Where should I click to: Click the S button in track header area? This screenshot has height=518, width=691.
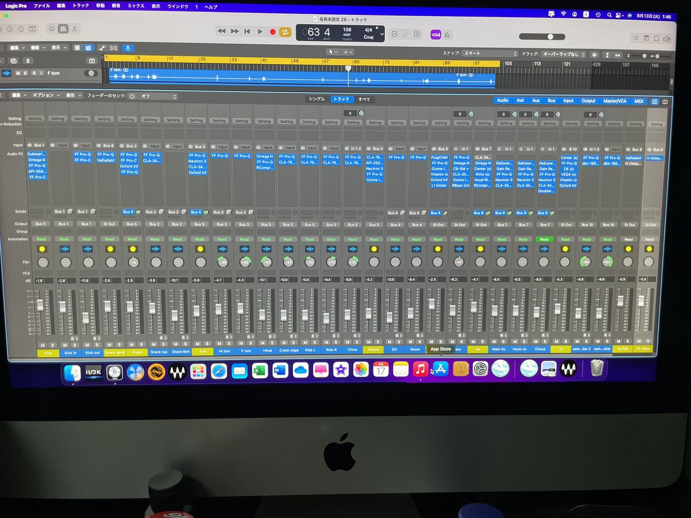(28, 60)
